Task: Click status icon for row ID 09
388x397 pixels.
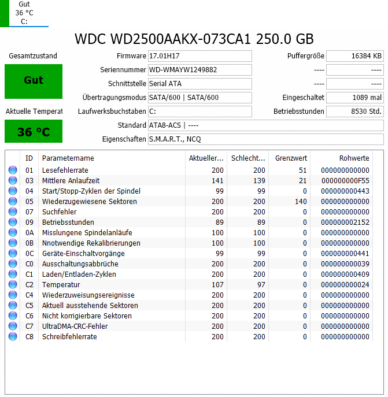Action: click(x=13, y=222)
